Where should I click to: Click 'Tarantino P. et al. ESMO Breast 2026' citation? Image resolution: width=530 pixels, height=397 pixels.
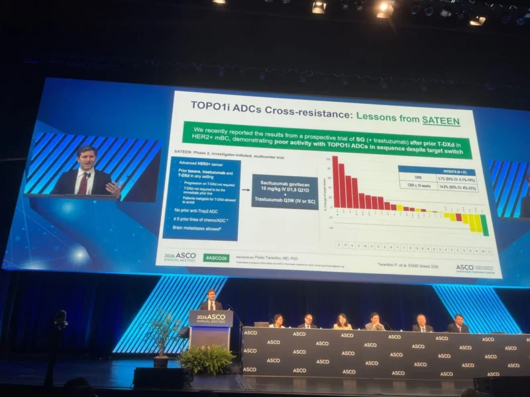pyautogui.click(x=407, y=266)
